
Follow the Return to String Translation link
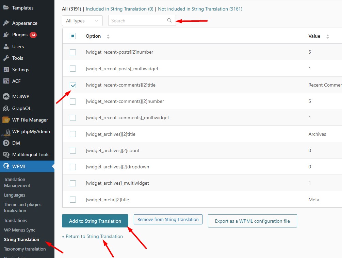click(93, 236)
